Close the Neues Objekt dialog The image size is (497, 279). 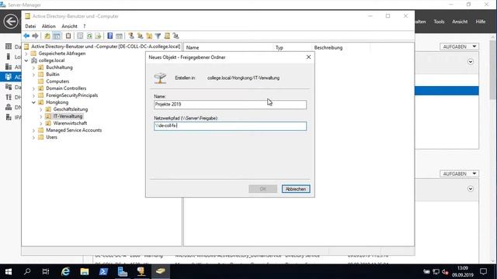point(308,57)
